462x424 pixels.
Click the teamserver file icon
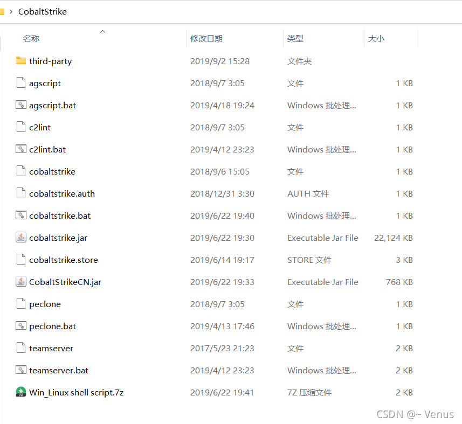[x=20, y=347]
